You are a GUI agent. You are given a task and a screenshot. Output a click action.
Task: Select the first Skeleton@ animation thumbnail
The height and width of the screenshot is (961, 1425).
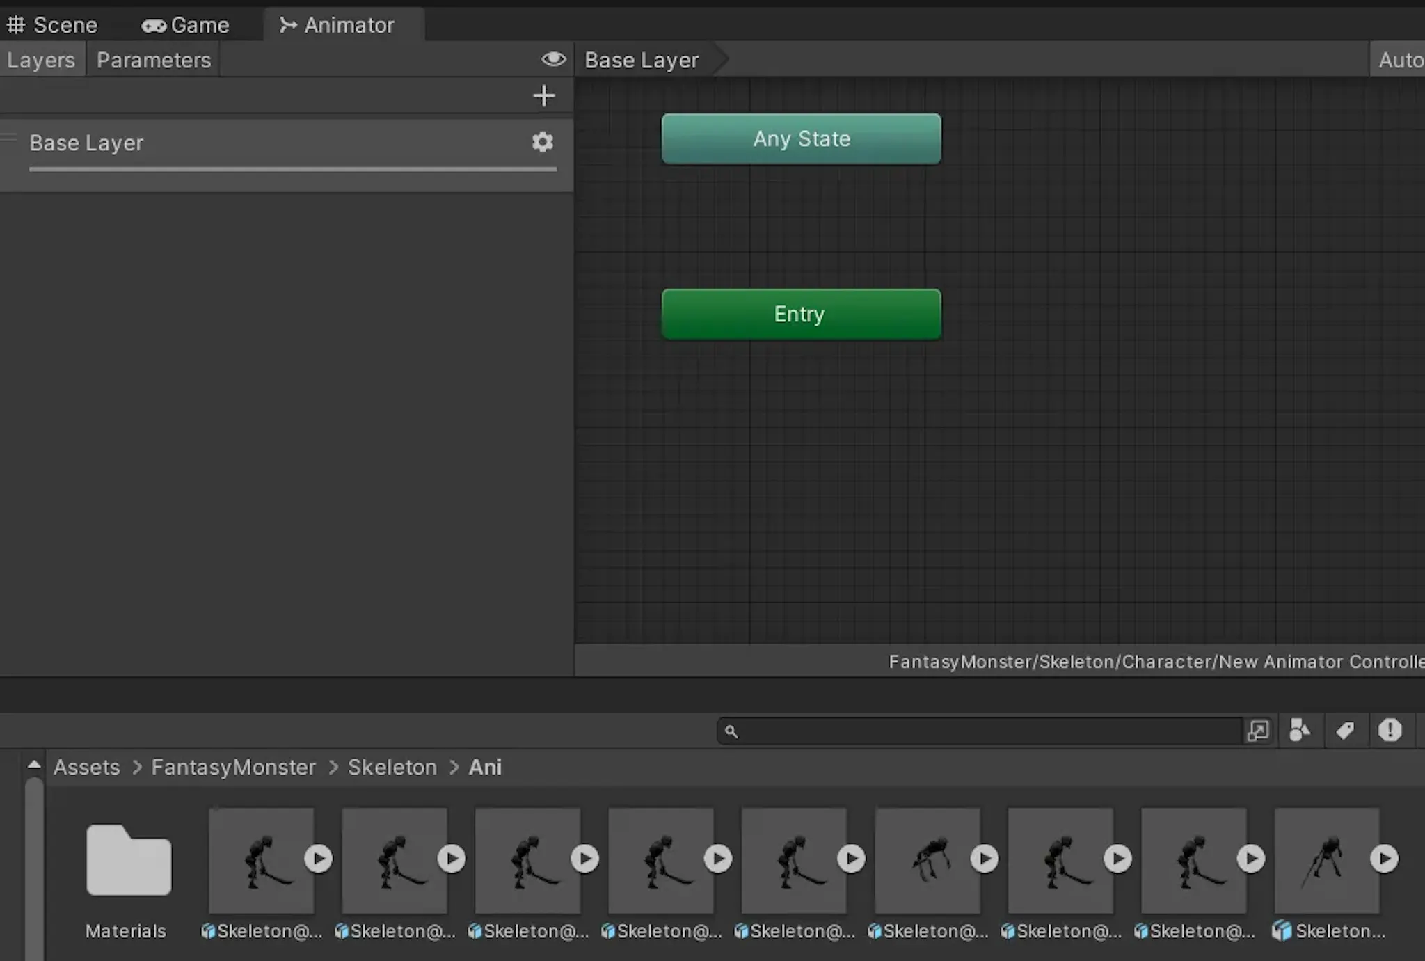[x=261, y=860]
